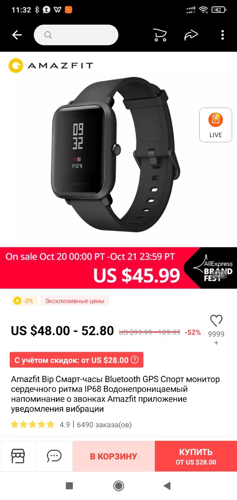Image resolution: width=237 pixels, height=500 pixels.
Task: Open the chat message icon
Action: [54, 456]
